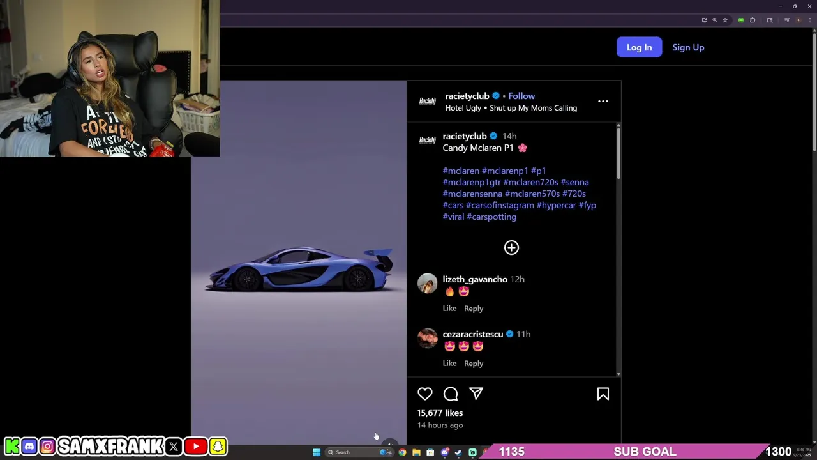This screenshot has width=817, height=460.
Task: Open the browser extensions puzzle icon
Action: [x=753, y=20]
